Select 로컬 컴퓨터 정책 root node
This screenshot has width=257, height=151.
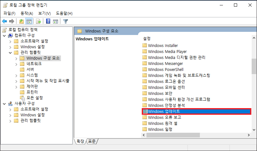pos(23,30)
